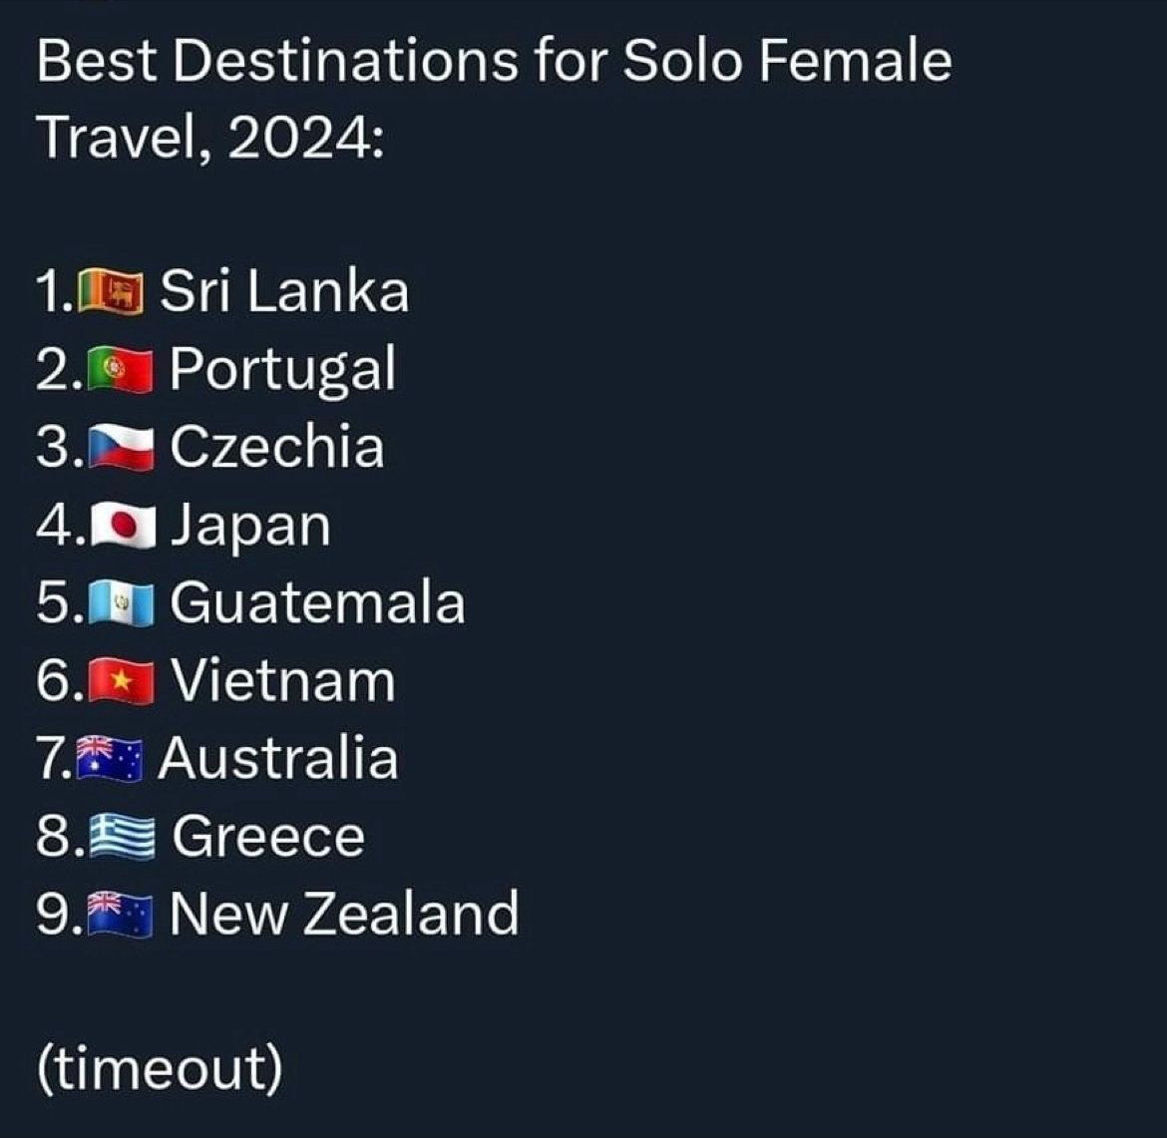Viewport: 1167px width, 1138px height.
Task: Select the Sri Lanka text
Action: tap(284, 290)
